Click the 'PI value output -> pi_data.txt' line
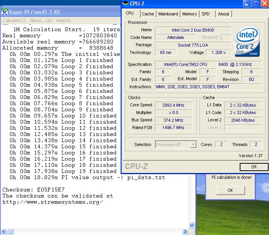The width and height of the screenshot is (269, 235). point(87,177)
